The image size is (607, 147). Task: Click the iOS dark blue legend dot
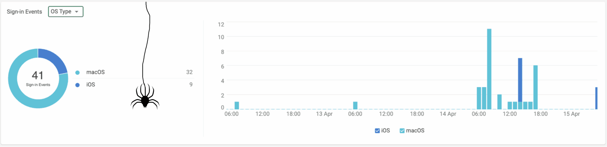77,85
